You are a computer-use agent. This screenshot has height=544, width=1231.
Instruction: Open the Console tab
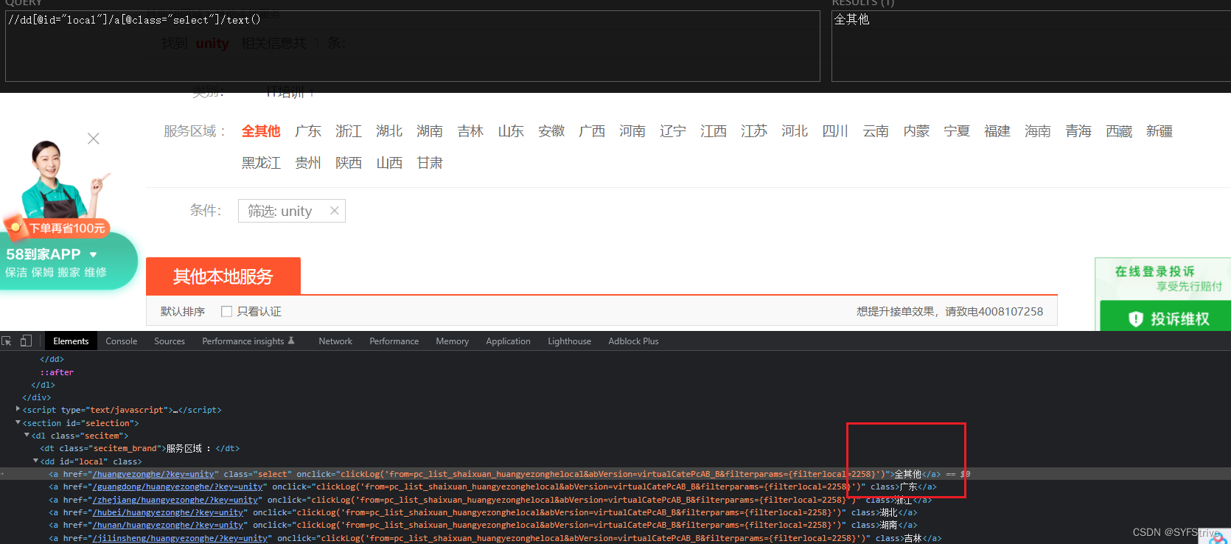(x=122, y=341)
